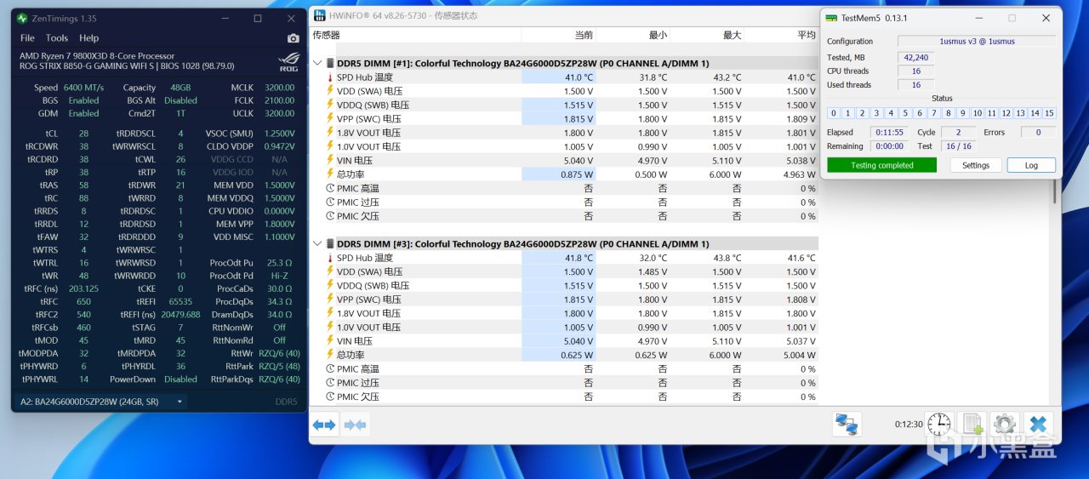Open the ZenTimings A2 memory module dropdown
The image size is (1089, 479).
click(x=100, y=402)
